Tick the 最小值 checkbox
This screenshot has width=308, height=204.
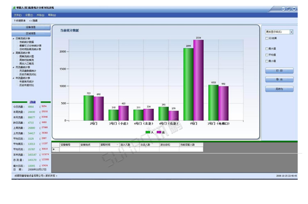pos(267,61)
